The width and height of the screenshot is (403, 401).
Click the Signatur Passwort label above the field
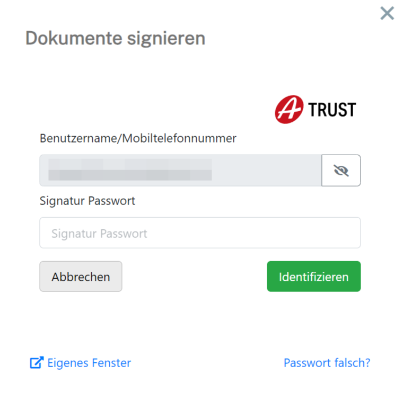click(87, 201)
